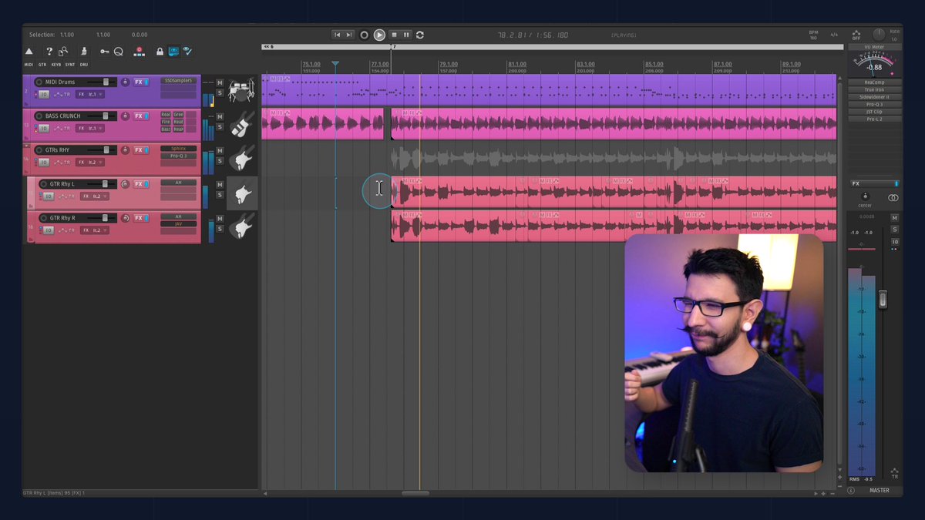
Task: Adjust the master volume fader handle
Action: [883, 298]
